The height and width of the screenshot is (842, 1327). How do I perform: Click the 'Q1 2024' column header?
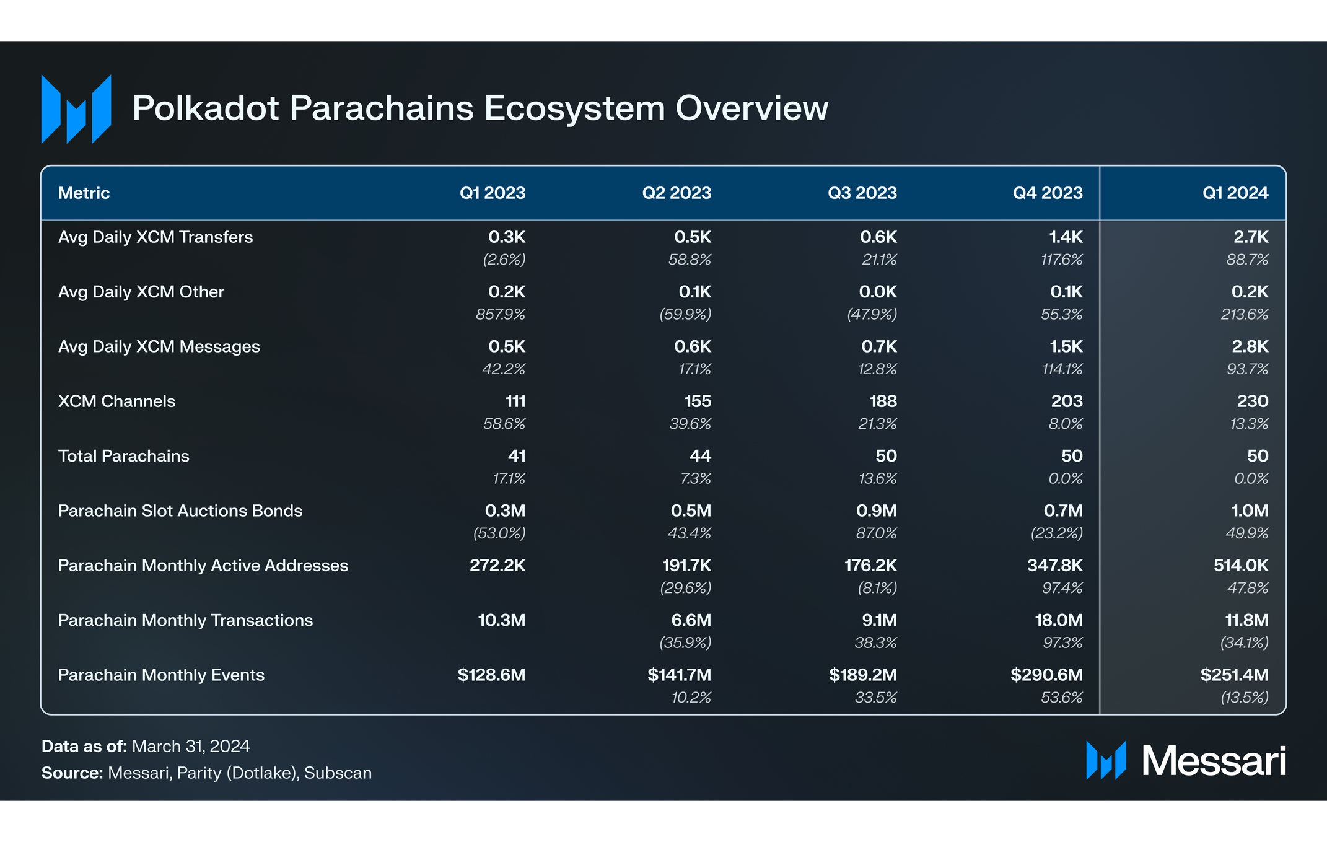[x=1235, y=193]
